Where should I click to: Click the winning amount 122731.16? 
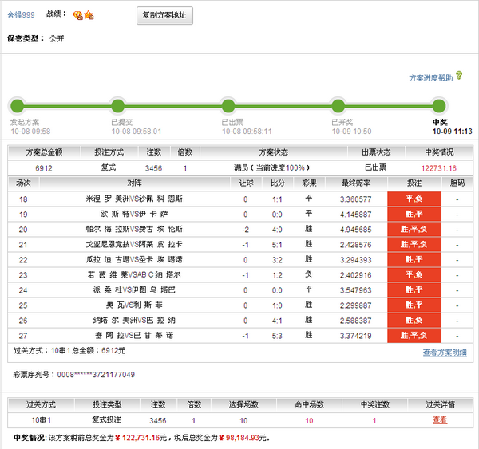(438, 168)
